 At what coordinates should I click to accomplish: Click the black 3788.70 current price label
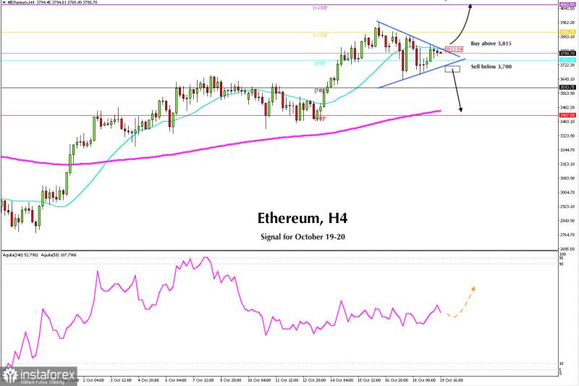point(567,54)
